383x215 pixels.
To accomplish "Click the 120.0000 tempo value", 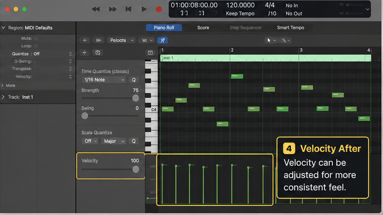I will click(x=240, y=5).
